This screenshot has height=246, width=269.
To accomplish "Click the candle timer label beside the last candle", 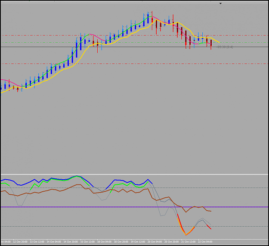I will coord(225,47).
